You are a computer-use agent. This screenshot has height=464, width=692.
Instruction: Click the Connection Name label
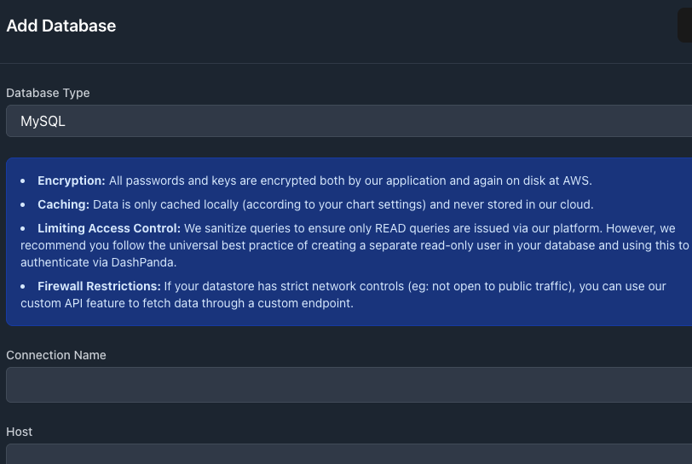(56, 355)
